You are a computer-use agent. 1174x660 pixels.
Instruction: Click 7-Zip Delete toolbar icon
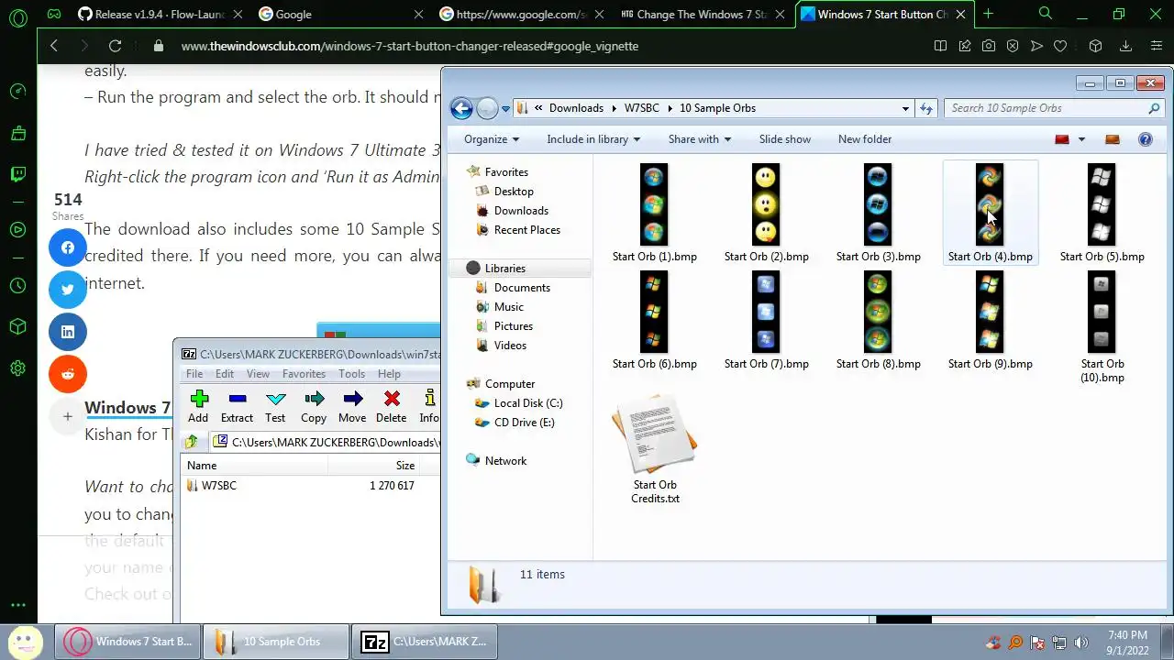(391, 405)
